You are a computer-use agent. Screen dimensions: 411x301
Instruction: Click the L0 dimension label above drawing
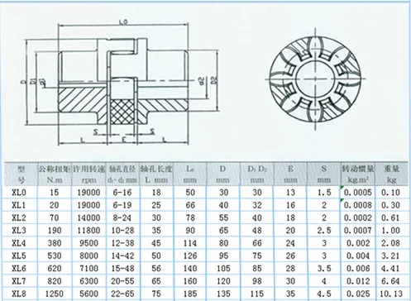coord(124,22)
